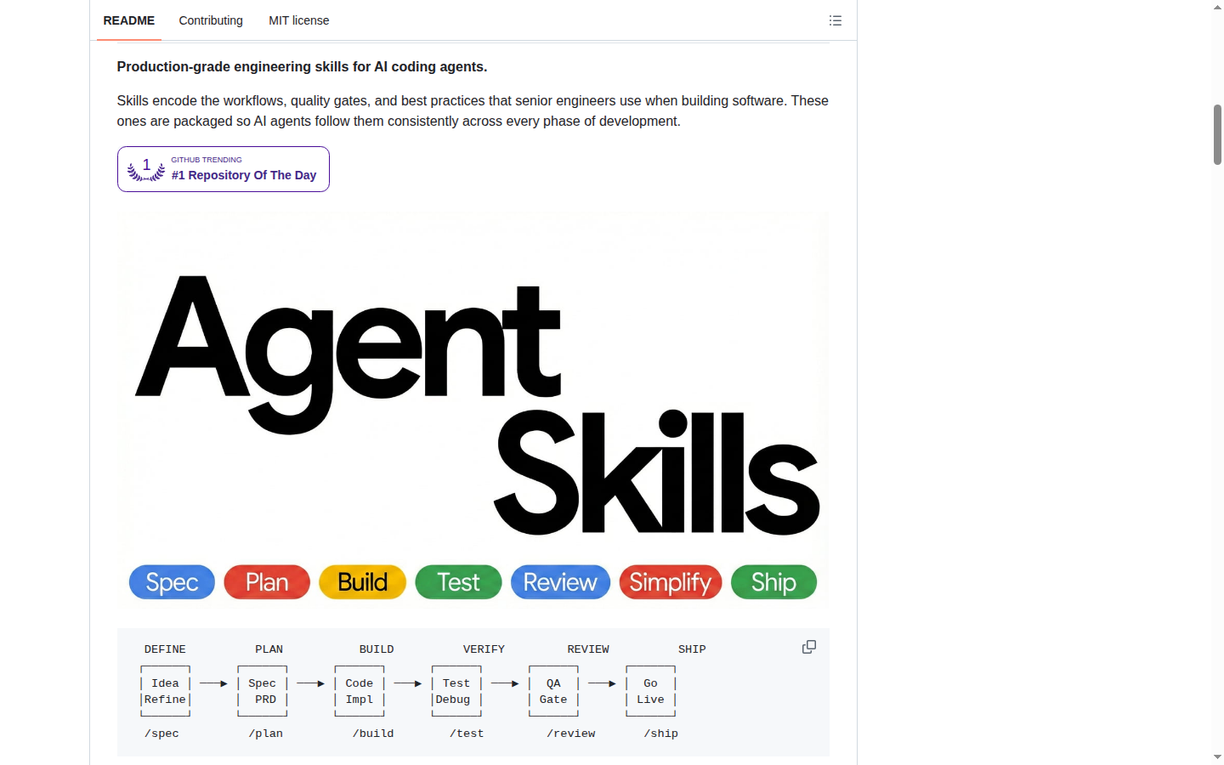Screen dimensions: 1224x765
Task: Click the 'Skills encode the workflows' paragraph
Action: pos(473,110)
